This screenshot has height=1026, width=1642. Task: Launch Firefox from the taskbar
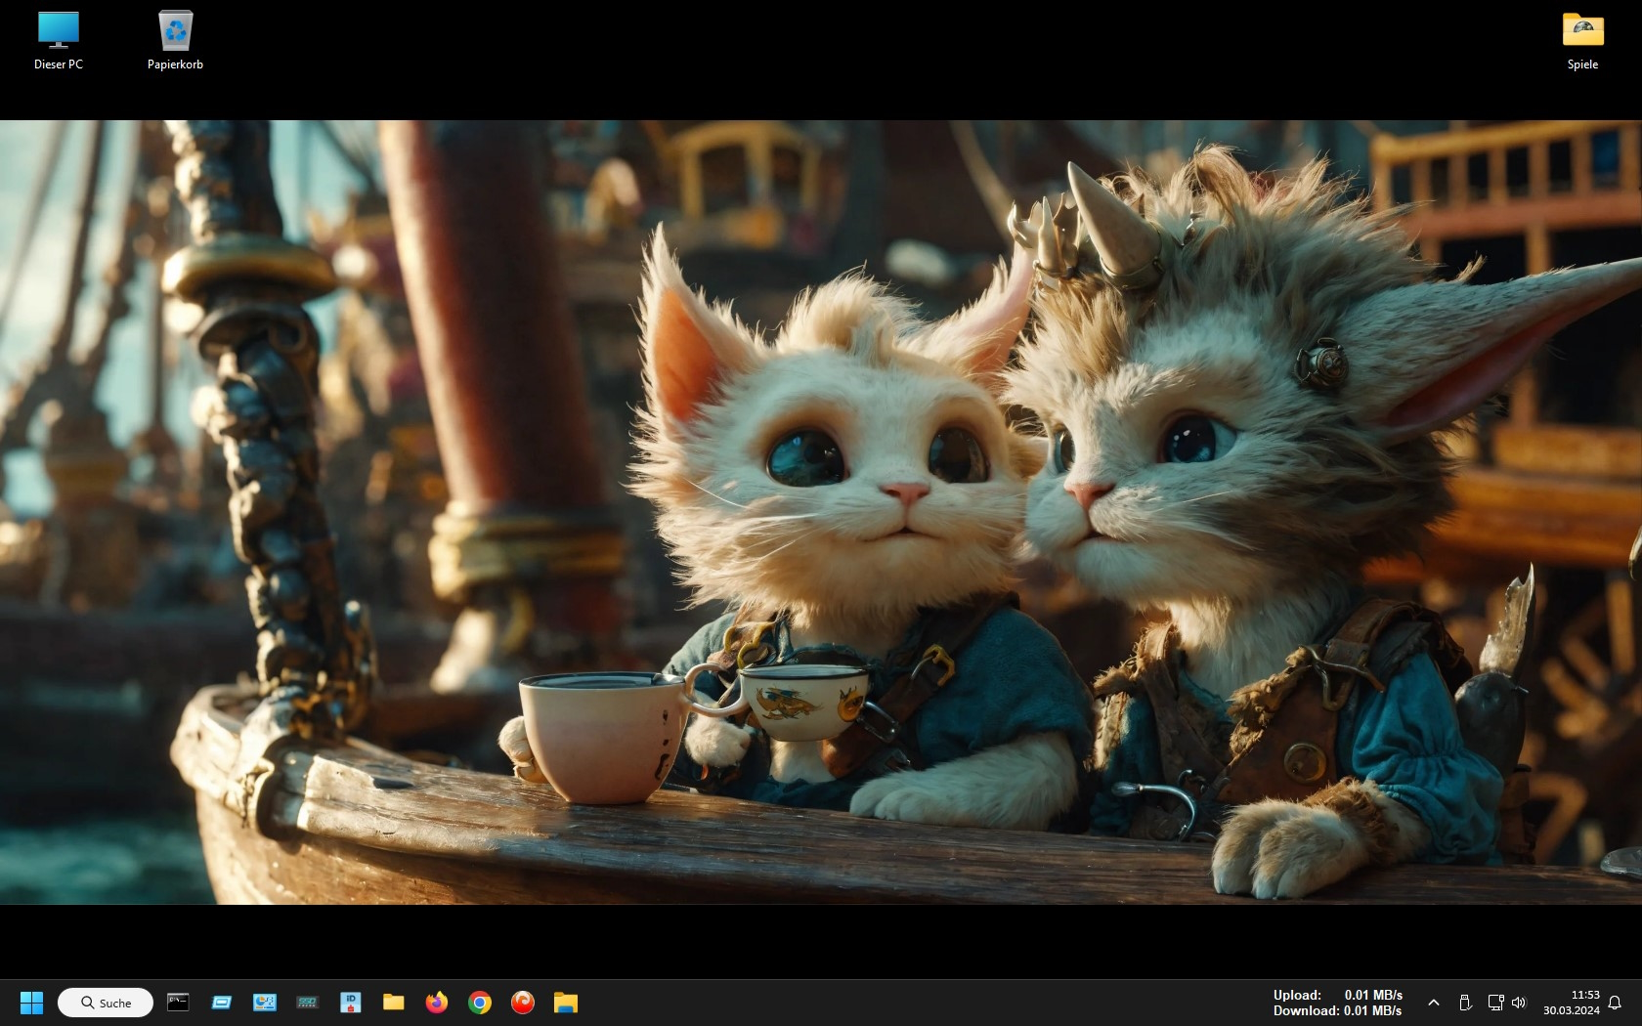[x=437, y=1002]
